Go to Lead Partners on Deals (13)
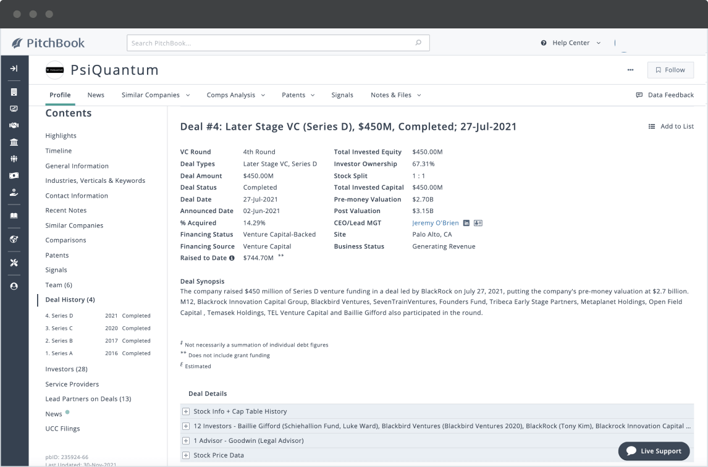This screenshot has width=708, height=467. point(88,399)
